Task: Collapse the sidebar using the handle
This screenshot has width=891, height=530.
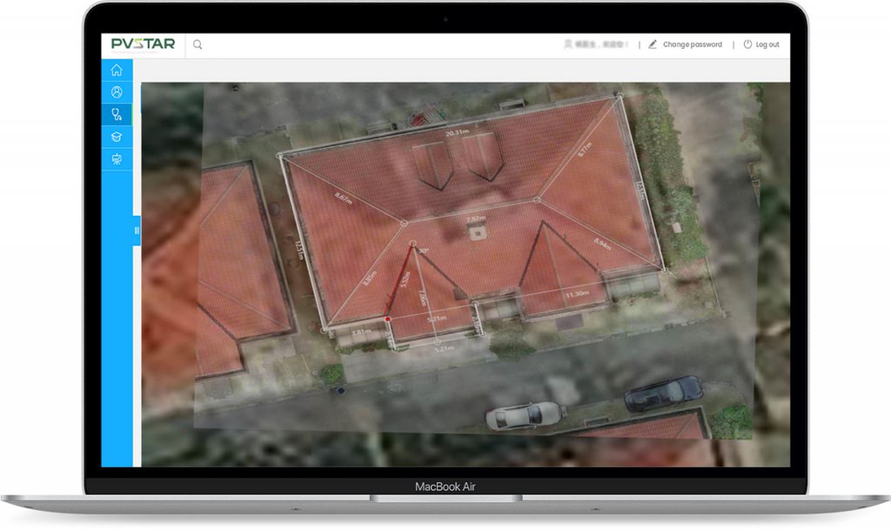Action: point(137,231)
